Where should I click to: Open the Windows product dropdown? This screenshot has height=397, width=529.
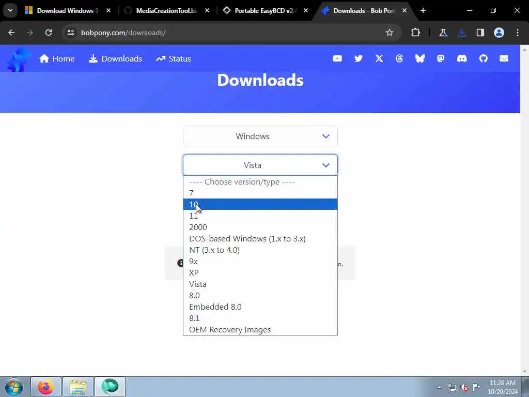pos(260,136)
